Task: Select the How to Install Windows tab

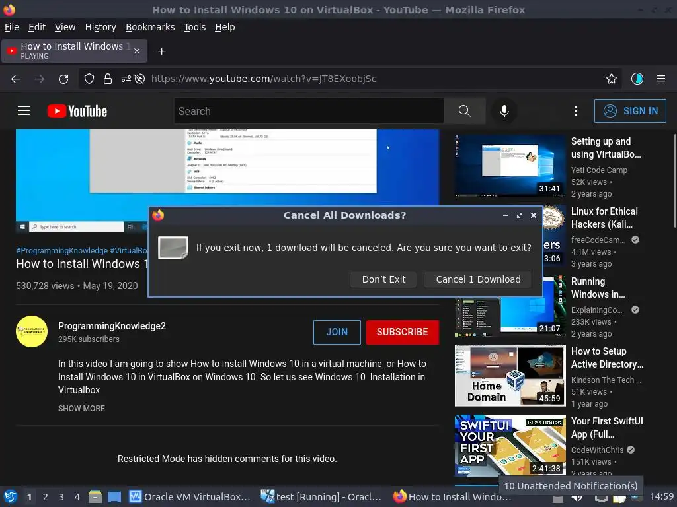Action: (74, 51)
